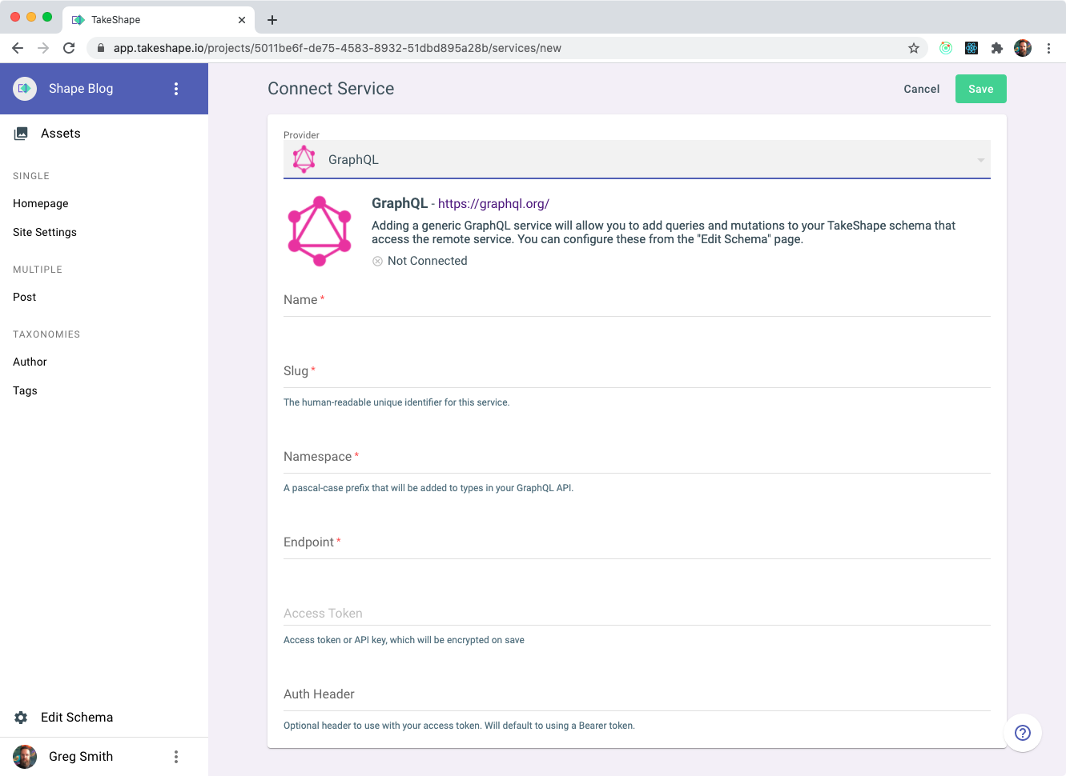
Task: Click the SINGLE section label
Action: [x=31, y=176]
